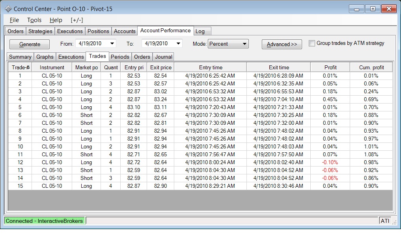
Task: Sort by the Entry time column header
Action: pyautogui.click(x=211, y=67)
